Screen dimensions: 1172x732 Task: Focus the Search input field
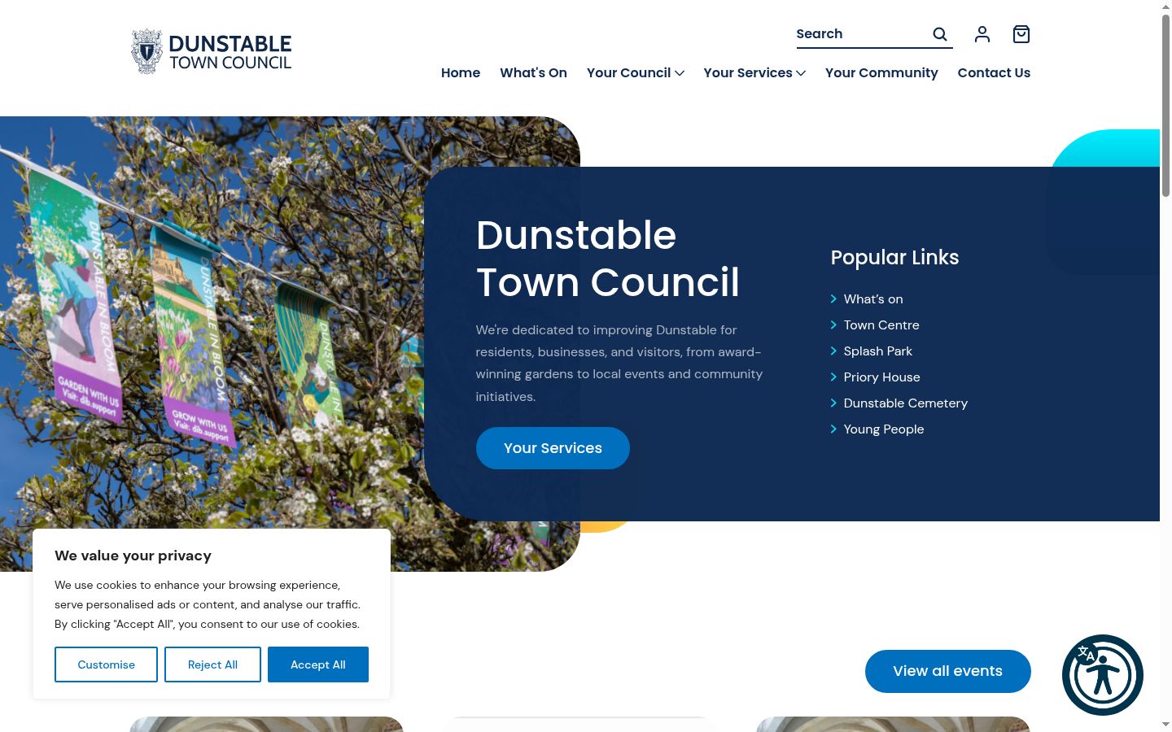(x=861, y=34)
